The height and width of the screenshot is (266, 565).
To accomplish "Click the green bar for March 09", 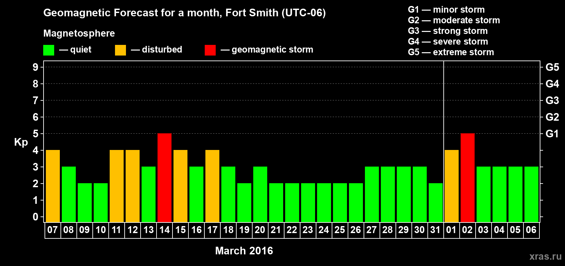I will (85, 202).
